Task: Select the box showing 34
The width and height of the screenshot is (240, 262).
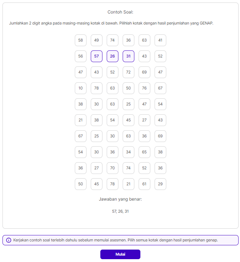Action: [128, 152]
